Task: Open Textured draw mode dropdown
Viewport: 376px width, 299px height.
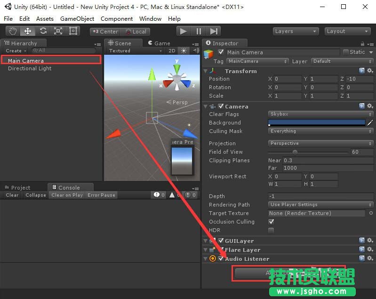Action: click(135, 51)
